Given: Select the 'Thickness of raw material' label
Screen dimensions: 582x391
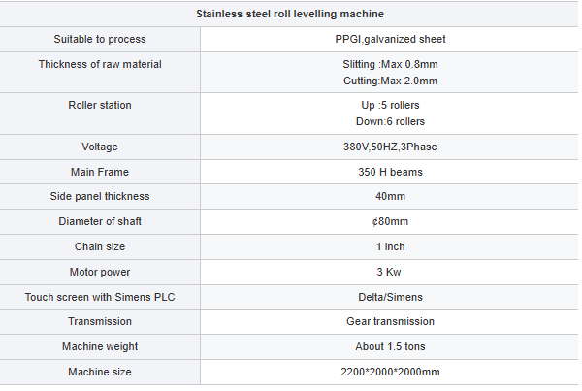Looking at the screenshot, I should (x=100, y=64).
